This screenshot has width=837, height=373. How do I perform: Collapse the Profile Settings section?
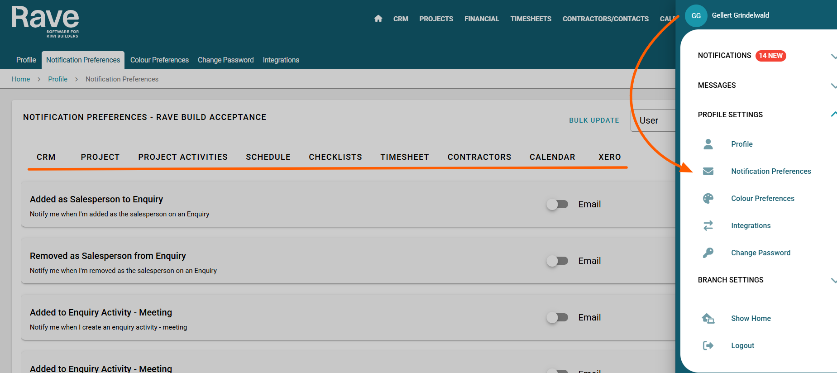[833, 115]
